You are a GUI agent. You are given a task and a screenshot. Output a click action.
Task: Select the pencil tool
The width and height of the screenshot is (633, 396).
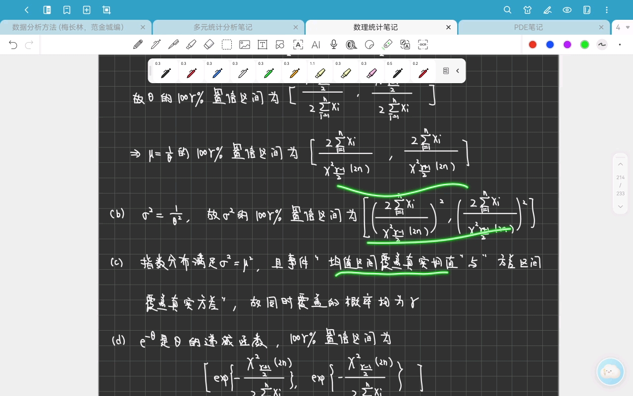pyautogui.click(x=138, y=45)
